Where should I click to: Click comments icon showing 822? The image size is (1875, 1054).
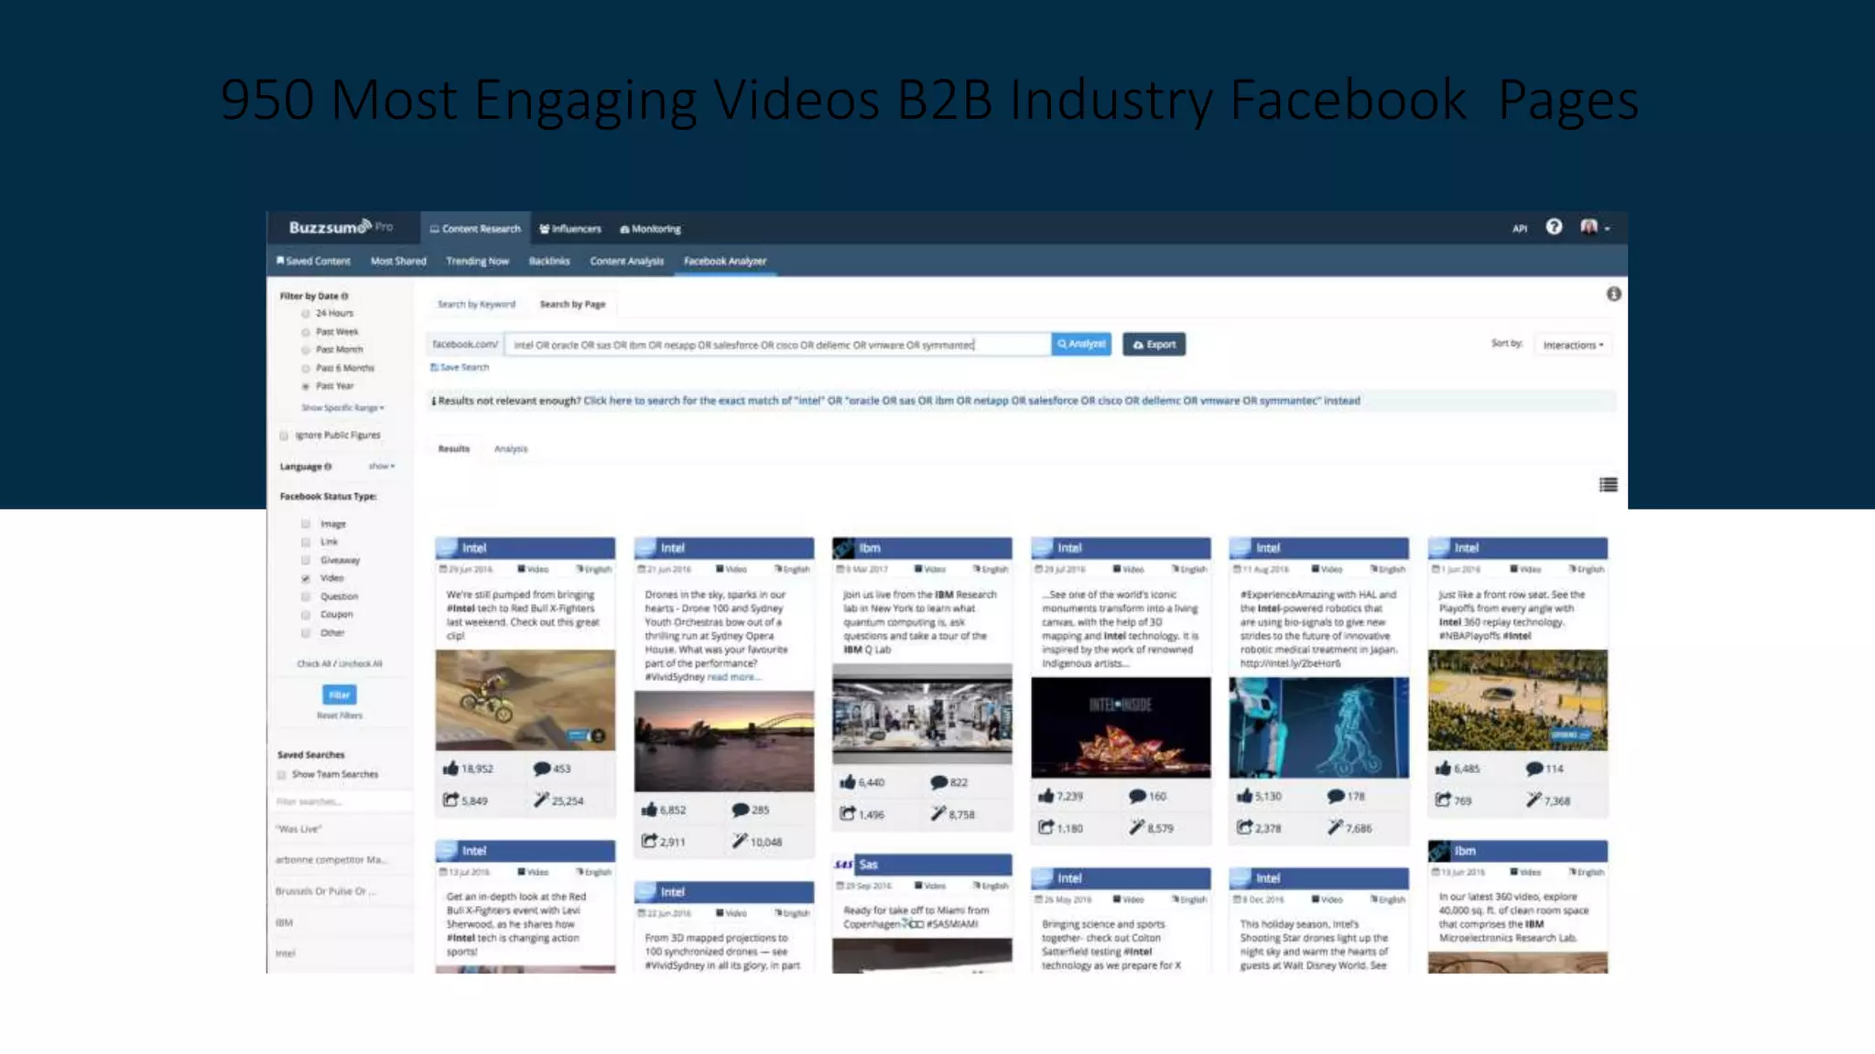(939, 782)
